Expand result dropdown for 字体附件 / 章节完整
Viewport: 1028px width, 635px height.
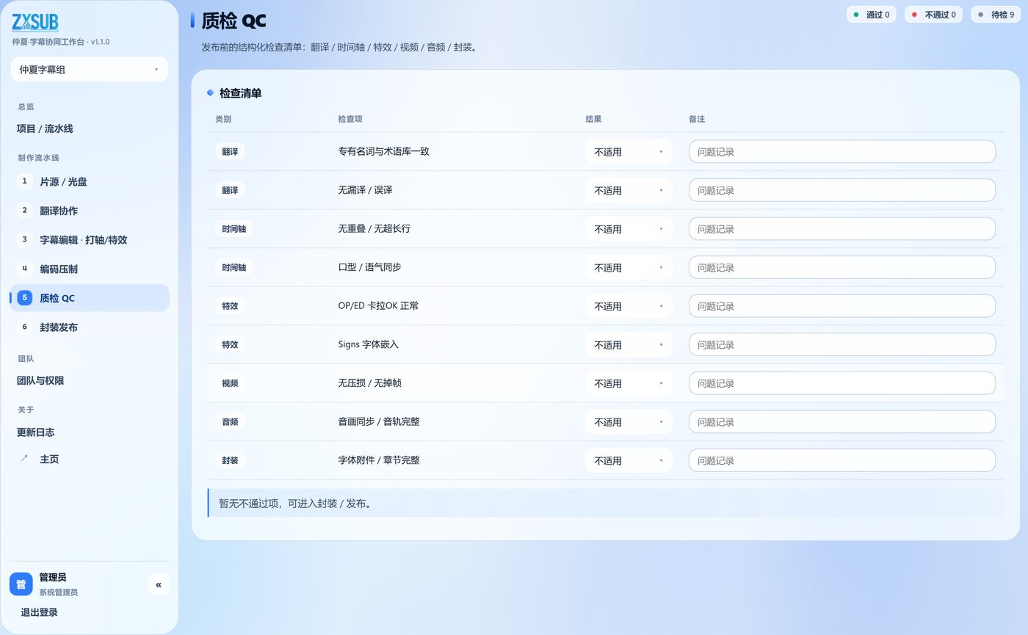tap(629, 460)
